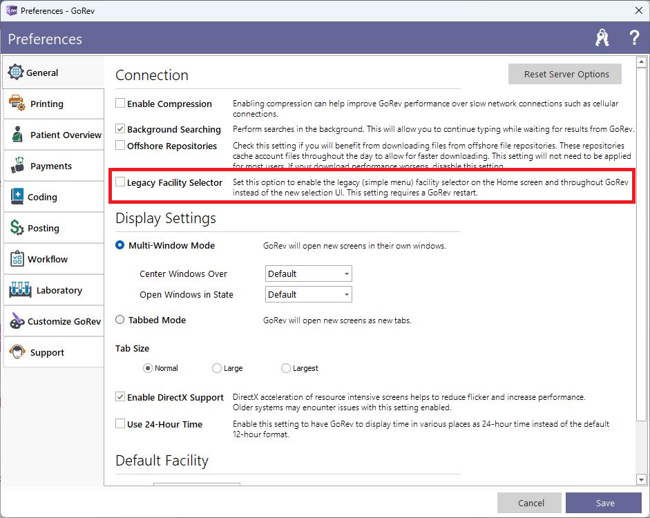Enable Compression checkbox
This screenshot has height=518, width=650.
[120, 103]
